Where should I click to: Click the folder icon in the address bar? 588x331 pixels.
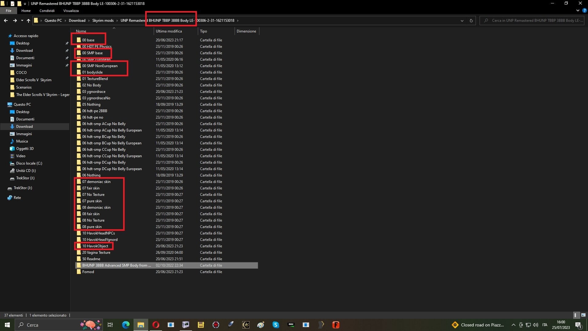[x=36, y=21]
